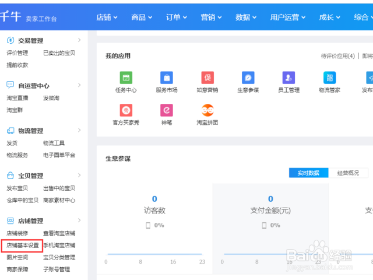Click the 千牛 logo
Screen dimensions: 373x280
click(10, 17)
